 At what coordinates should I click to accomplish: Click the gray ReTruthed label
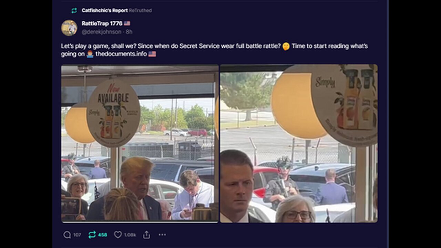pos(140,11)
